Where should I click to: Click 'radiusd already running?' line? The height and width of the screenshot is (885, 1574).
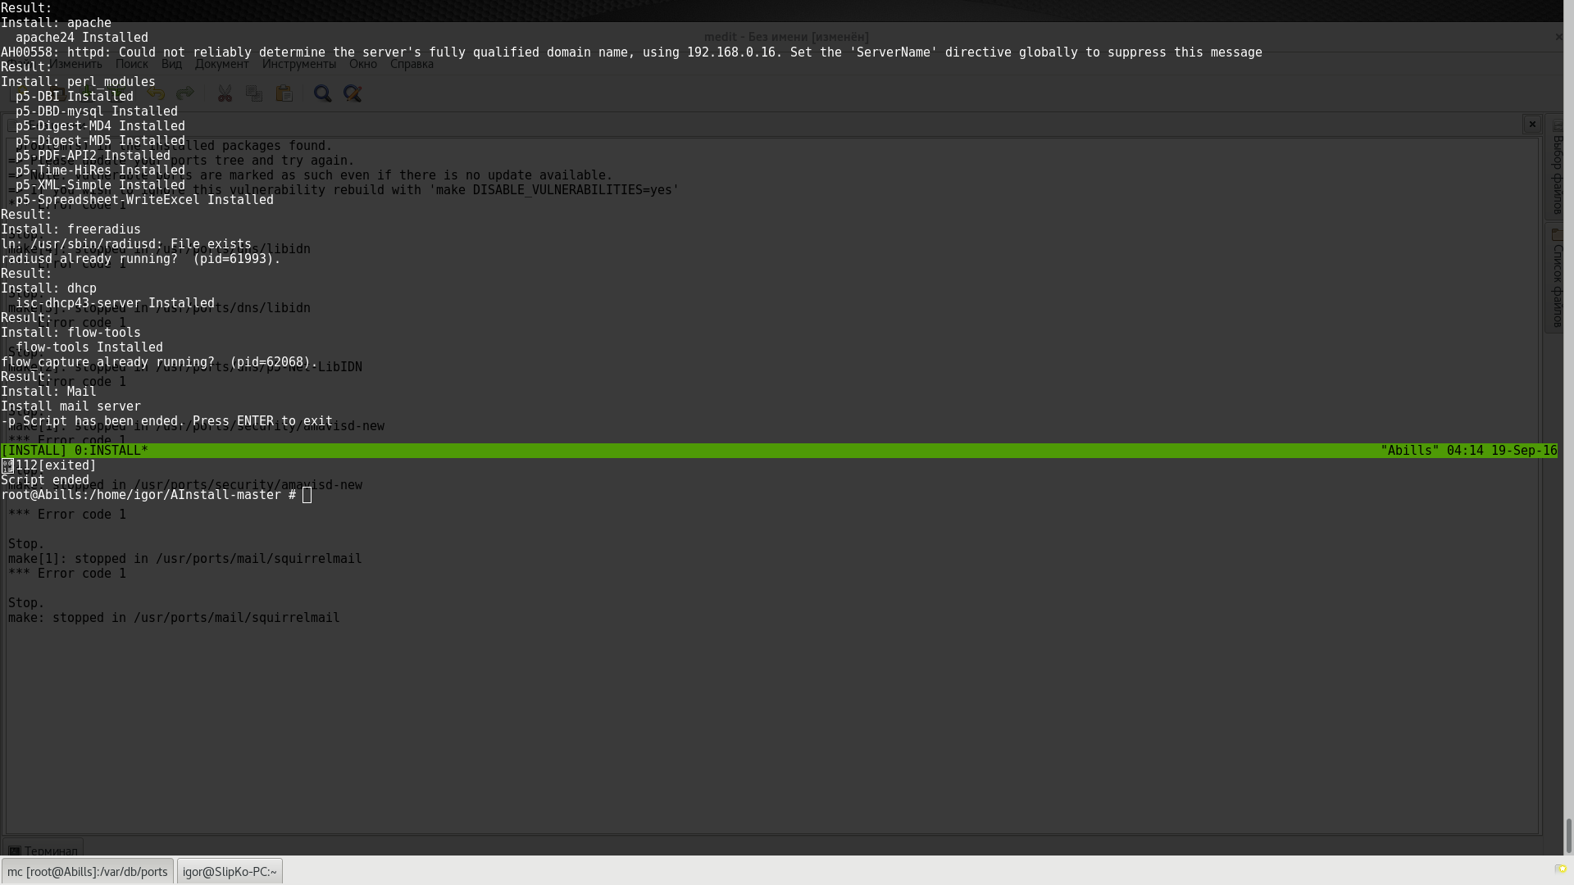(x=141, y=259)
